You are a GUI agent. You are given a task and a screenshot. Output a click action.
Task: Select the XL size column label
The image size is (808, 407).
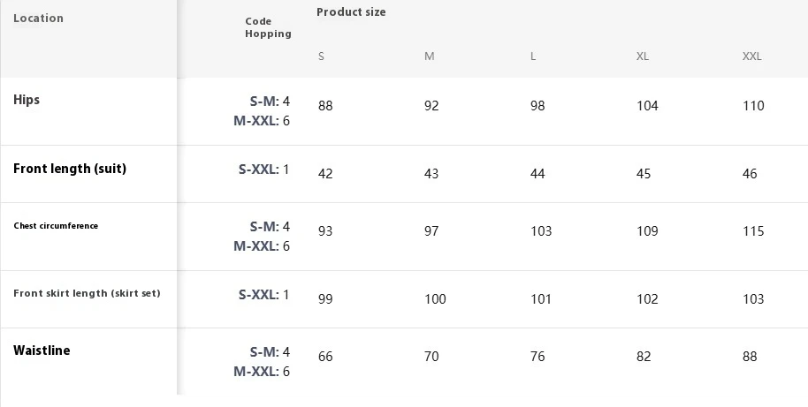point(643,57)
